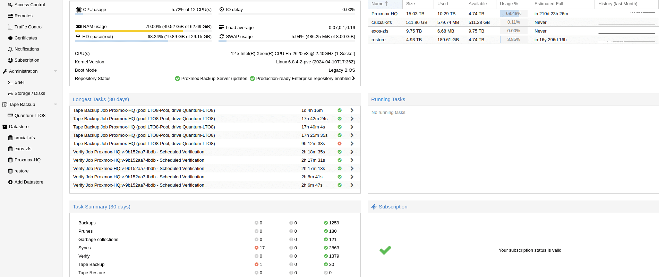Image resolution: width=666 pixels, height=277 pixels.
Task: Open details of failed 9h 12m 38s task
Action: (x=352, y=144)
